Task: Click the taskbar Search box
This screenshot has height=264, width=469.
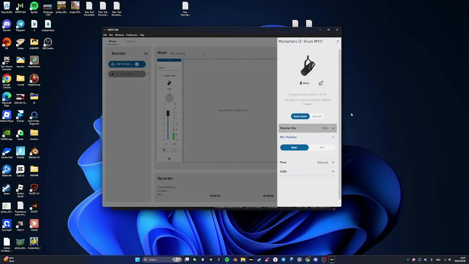Action: coord(162,260)
